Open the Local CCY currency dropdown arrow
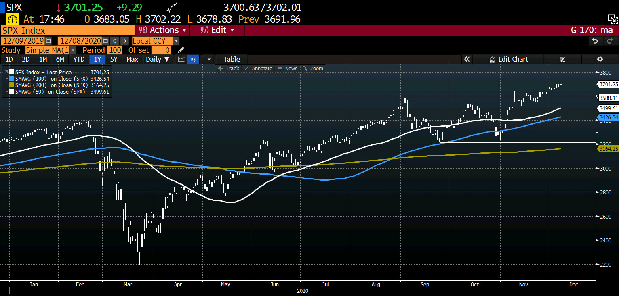 (x=176, y=41)
